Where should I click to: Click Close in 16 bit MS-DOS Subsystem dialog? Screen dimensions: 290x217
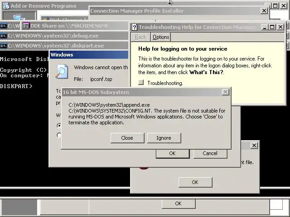click(127, 138)
